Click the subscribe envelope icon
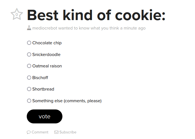 pos(56,132)
